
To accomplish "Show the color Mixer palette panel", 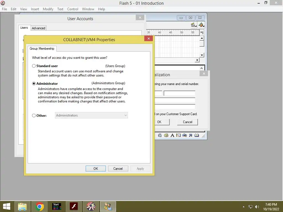I will click(166, 135).
